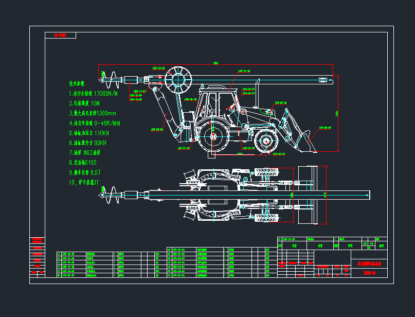This screenshot has height=317, width=415.
Task: Select the 1200mm hole diameter parameter line
Action: click(93, 113)
